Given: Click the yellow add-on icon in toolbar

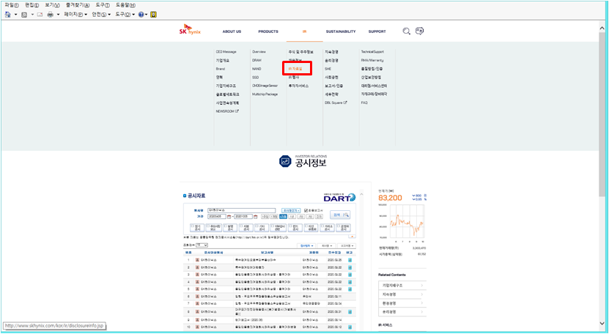Looking at the screenshot, I should pyautogui.click(x=153, y=15).
